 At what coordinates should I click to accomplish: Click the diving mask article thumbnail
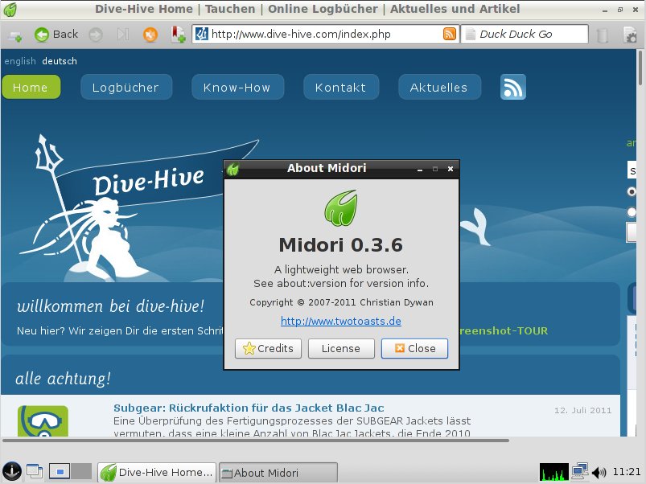coord(43,420)
